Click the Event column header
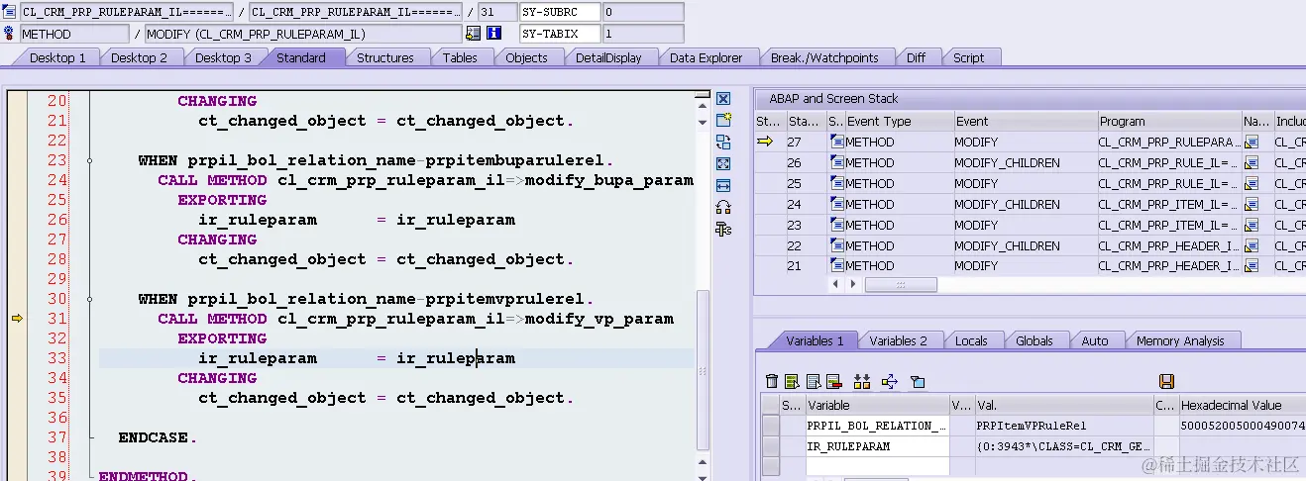This screenshot has width=1306, height=481. [1025, 122]
